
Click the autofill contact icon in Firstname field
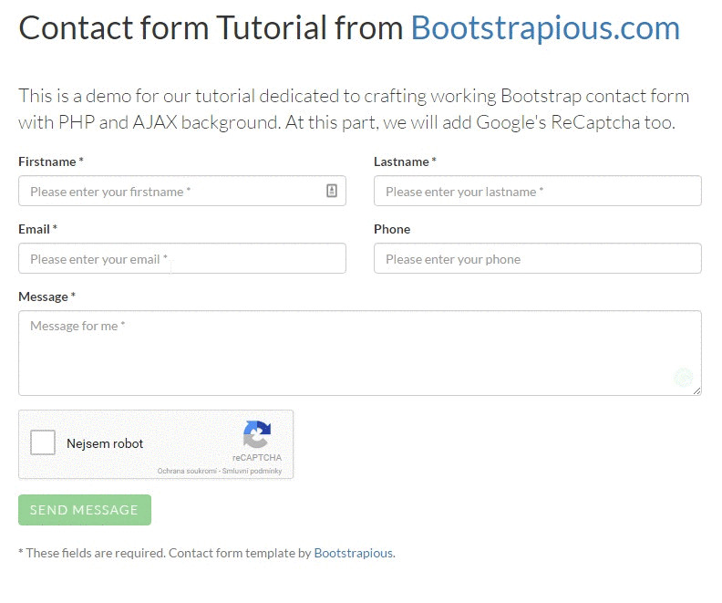click(332, 191)
